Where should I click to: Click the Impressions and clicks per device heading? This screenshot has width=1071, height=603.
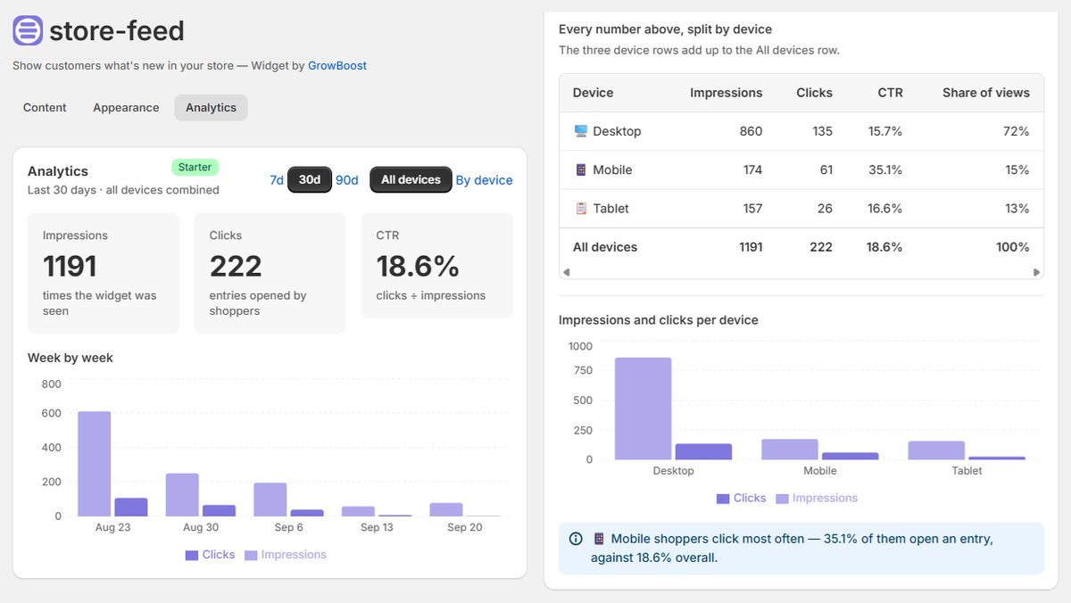(659, 319)
